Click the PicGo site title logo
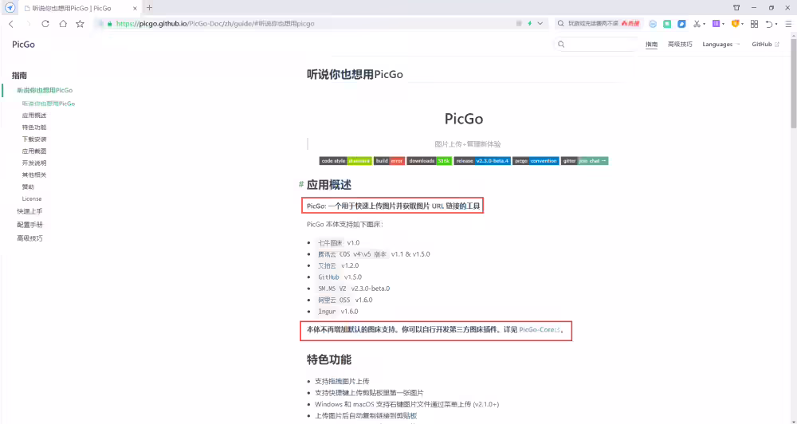The height and width of the screenshot is (424, 797). [23, 44]
